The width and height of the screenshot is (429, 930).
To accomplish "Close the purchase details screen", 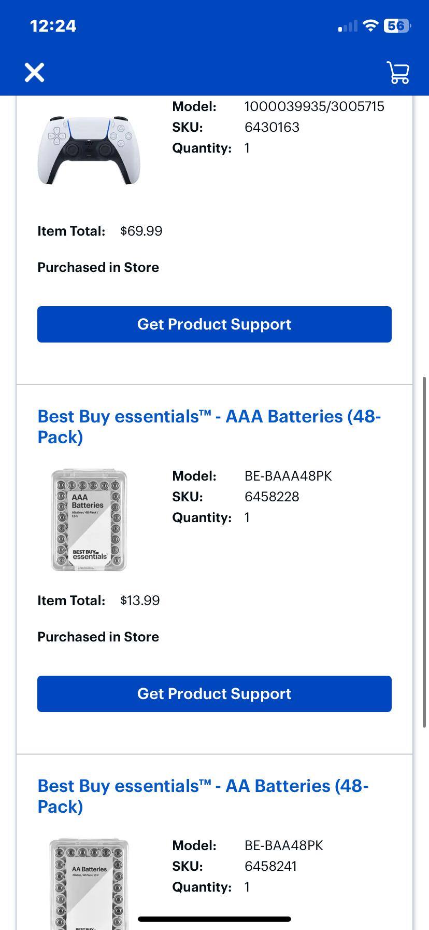I will coord(34,72).
